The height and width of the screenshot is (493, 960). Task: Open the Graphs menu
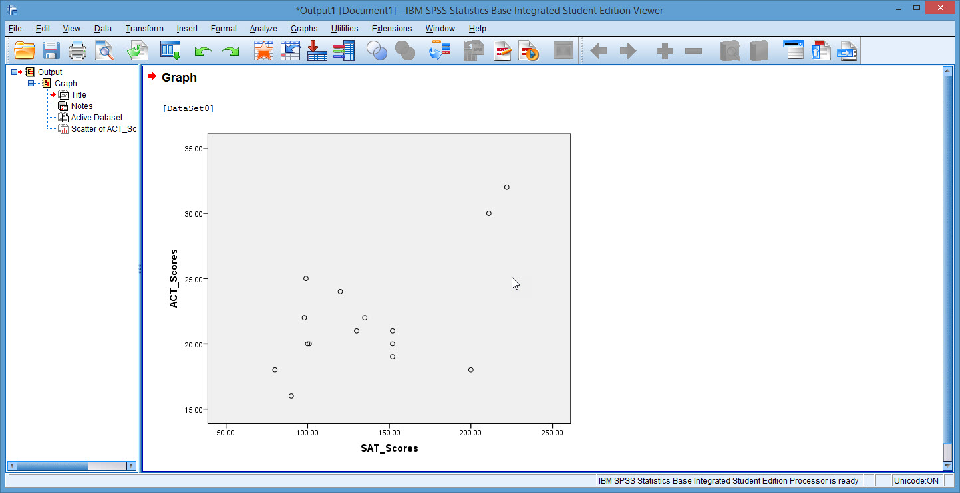(304, 29)
